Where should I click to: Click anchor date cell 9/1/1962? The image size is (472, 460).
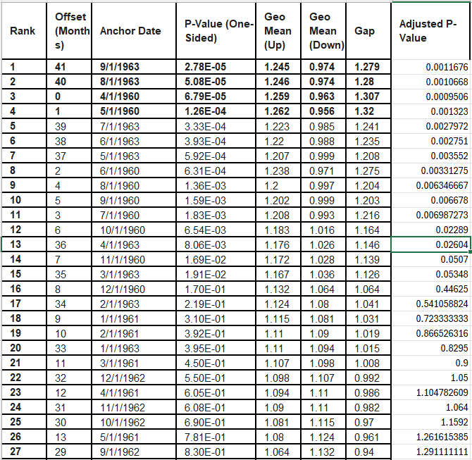(x=134, y=452)
